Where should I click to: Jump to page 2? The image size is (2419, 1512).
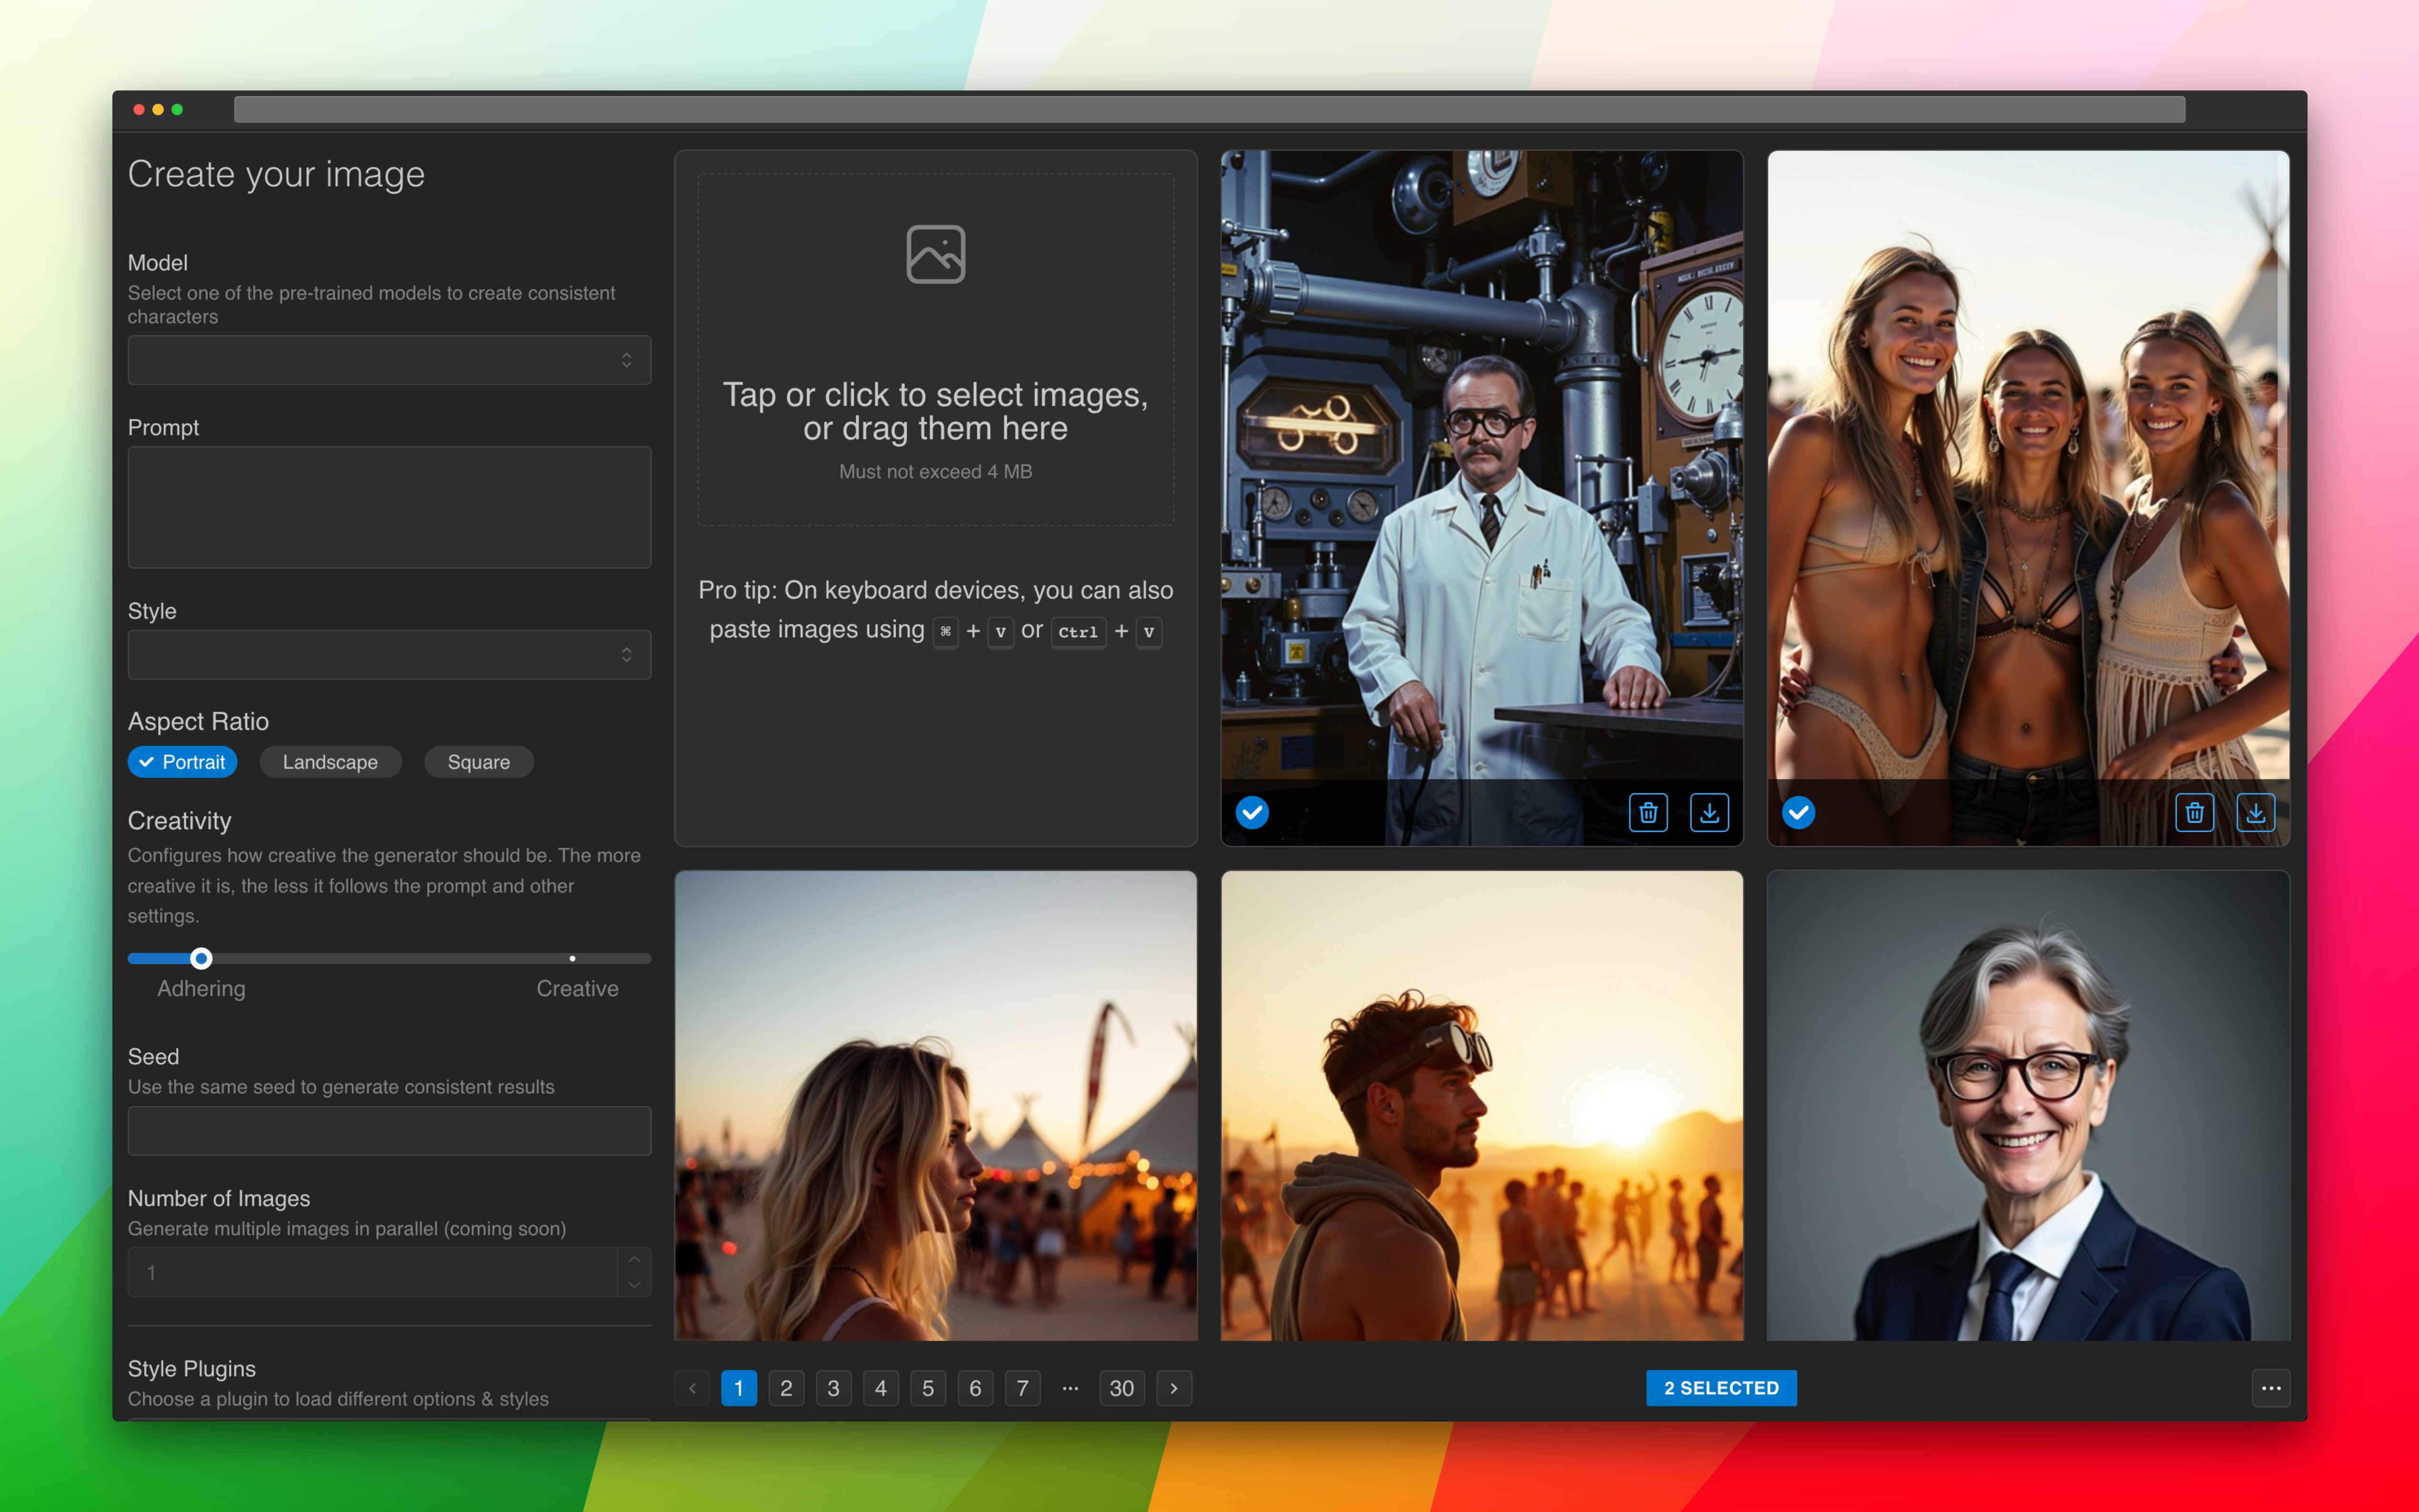(786, 1388)
